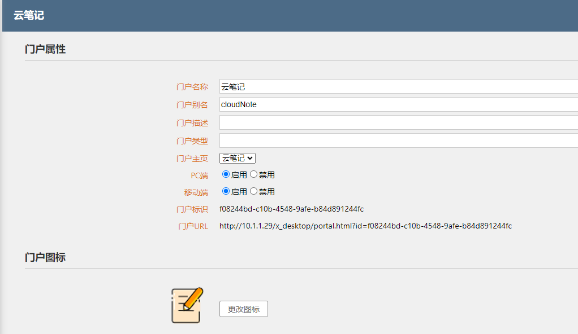Screen dimensions: 578x334
Task: Click the notepad portal icon image
Action: click(187, 305)
